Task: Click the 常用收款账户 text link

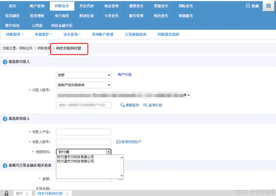Action: pyautogui.click(x=131, y=142)
